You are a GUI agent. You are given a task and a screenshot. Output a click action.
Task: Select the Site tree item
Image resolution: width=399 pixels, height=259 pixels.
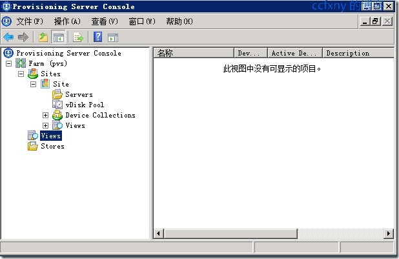61,84
